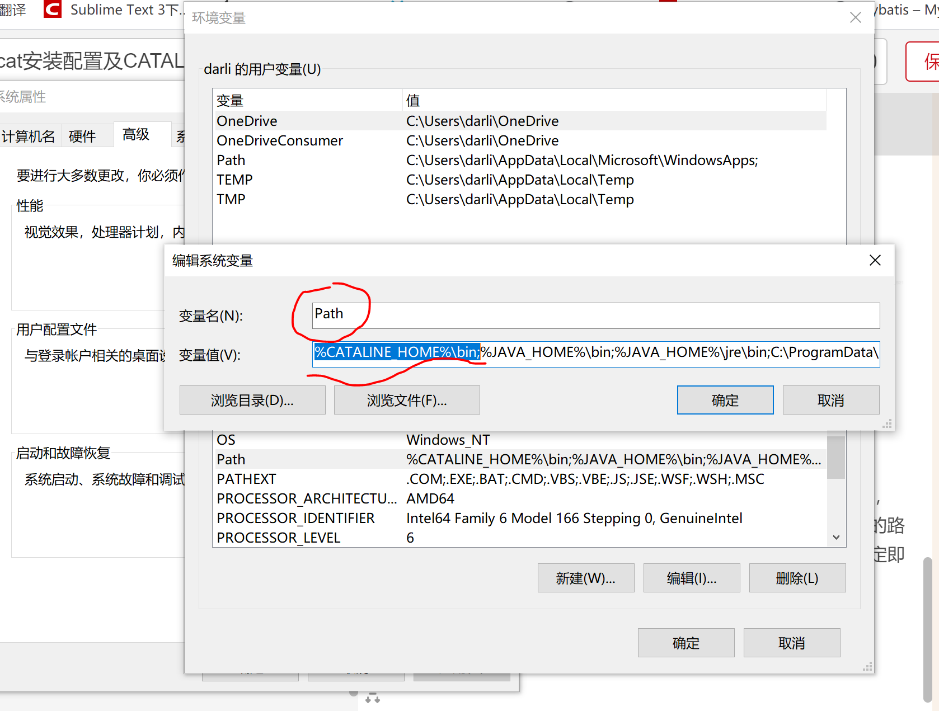This screenshot has width=939, height=711.
Task: Click 浏览文件(F)... to browse files
Action: click(407, 399)
